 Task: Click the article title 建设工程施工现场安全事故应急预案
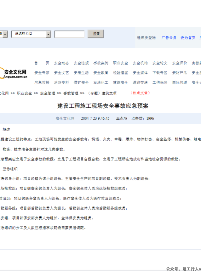tap(103, 106)
